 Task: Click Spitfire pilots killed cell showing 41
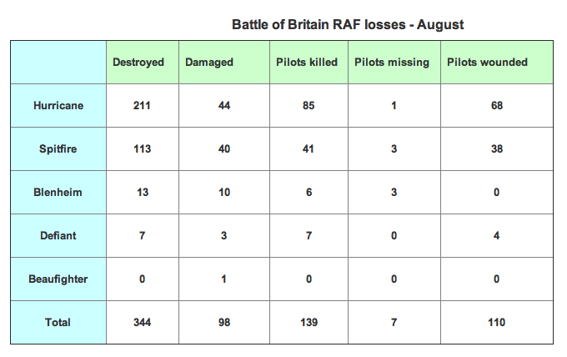click(x=309, y=149)
